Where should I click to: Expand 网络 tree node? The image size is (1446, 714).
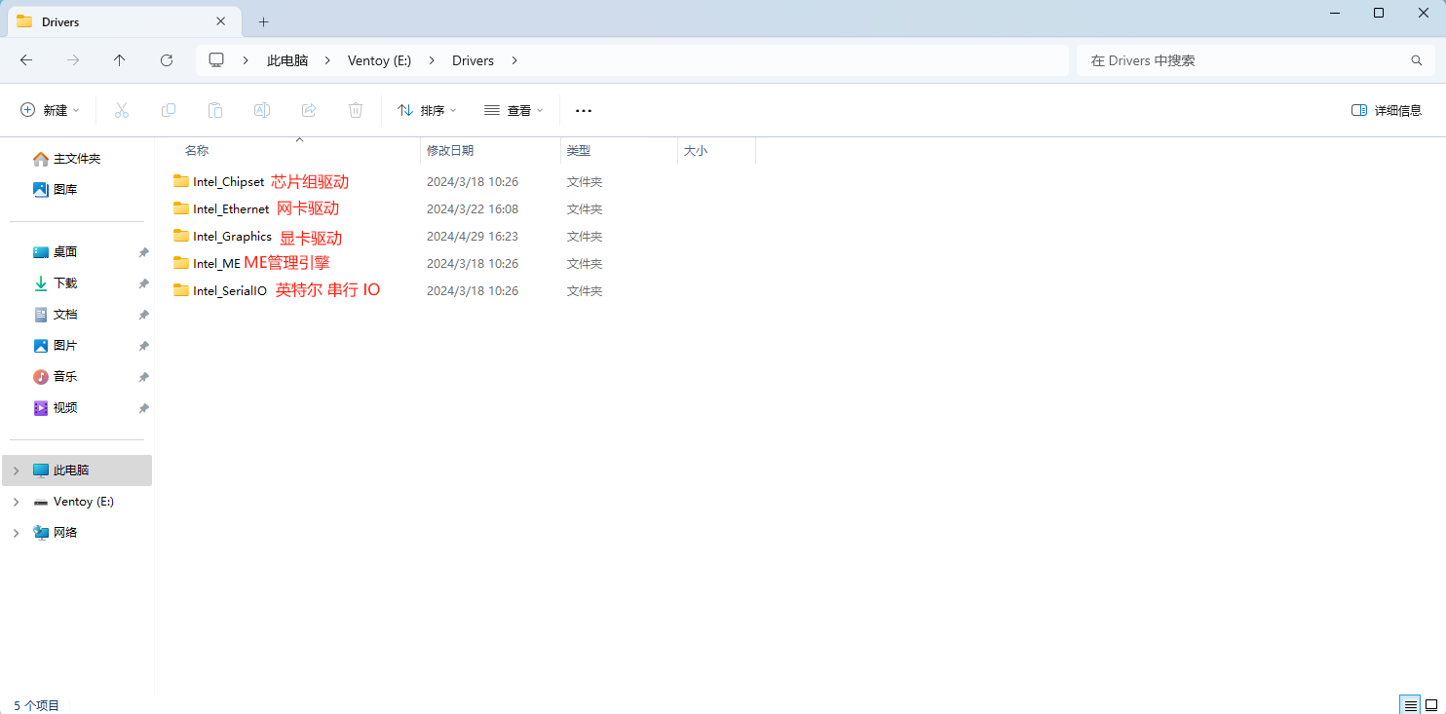click(x=16, y=533)
